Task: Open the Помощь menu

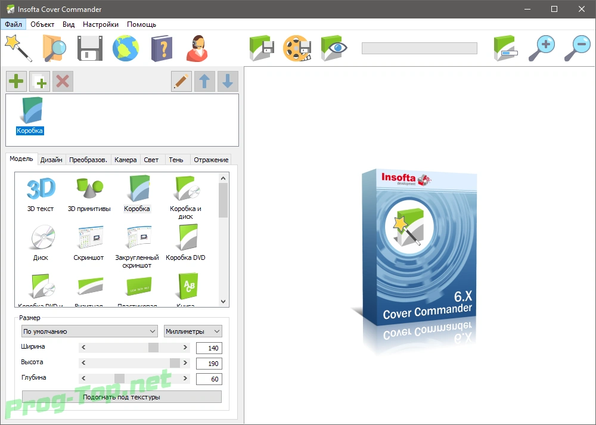Action: point(141,24)
